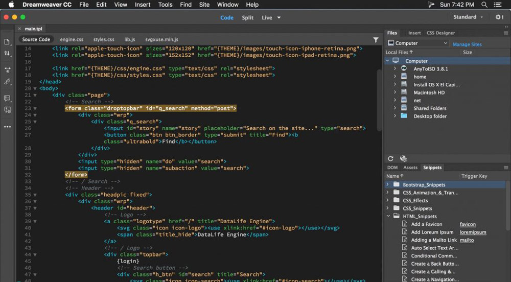The height and width of the screenshot is (282, 511).
Task: Open the Customize Toolbar ellipsis icon
Action: click(7, 127)
